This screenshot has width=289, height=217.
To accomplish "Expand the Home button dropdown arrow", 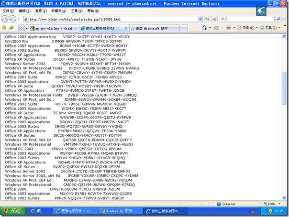I will (210, 28).
